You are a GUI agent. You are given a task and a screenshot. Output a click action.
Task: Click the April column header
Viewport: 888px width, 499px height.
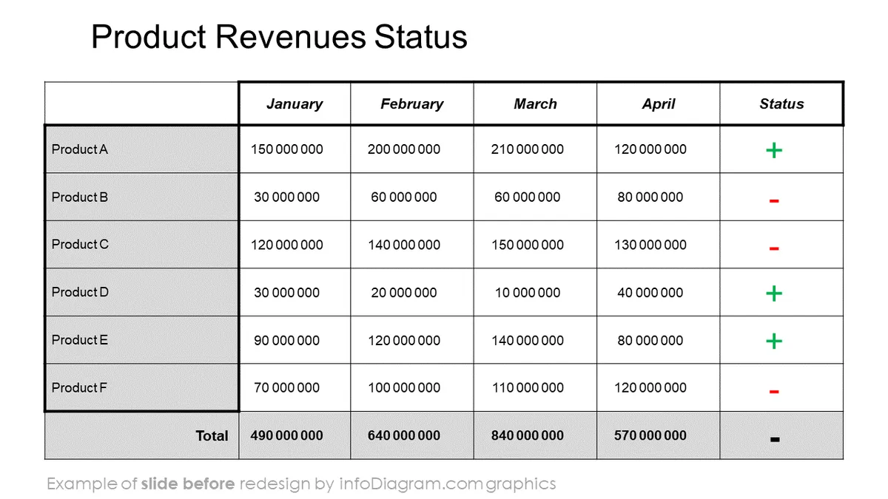pos(659,104)
